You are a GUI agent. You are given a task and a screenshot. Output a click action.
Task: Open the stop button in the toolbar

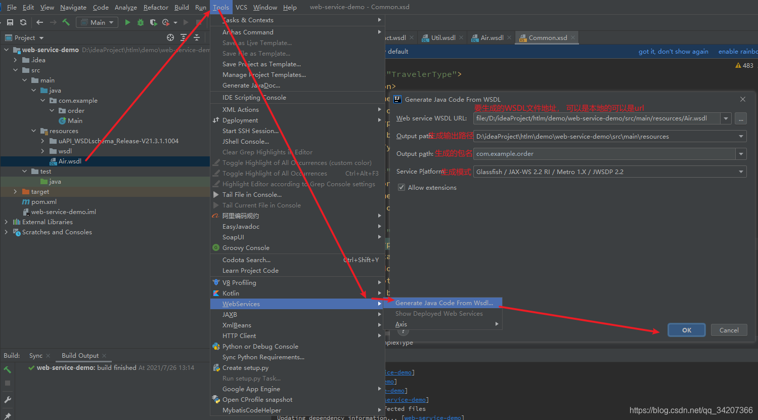(x=199, y=22)
